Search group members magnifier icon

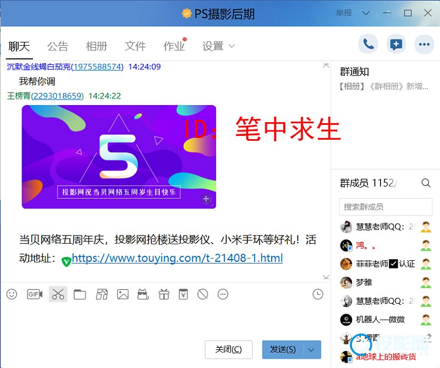tap(426, 183)
